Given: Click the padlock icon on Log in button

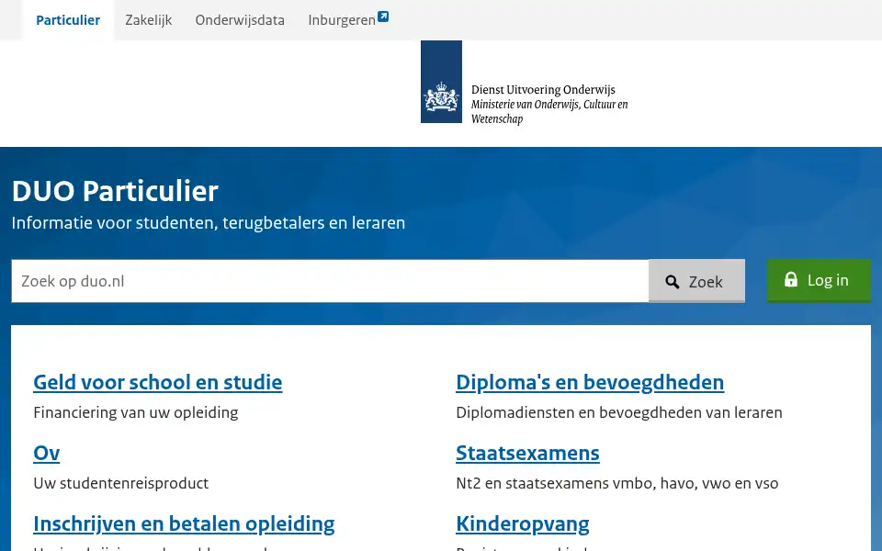Looking at the screenshot, I should click(791, 279).
